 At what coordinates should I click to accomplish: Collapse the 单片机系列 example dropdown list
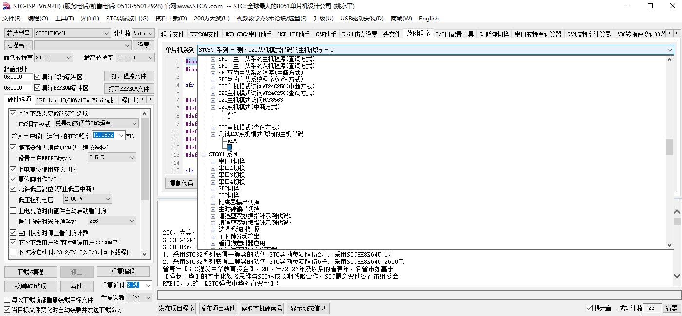(x=669, y=50)
